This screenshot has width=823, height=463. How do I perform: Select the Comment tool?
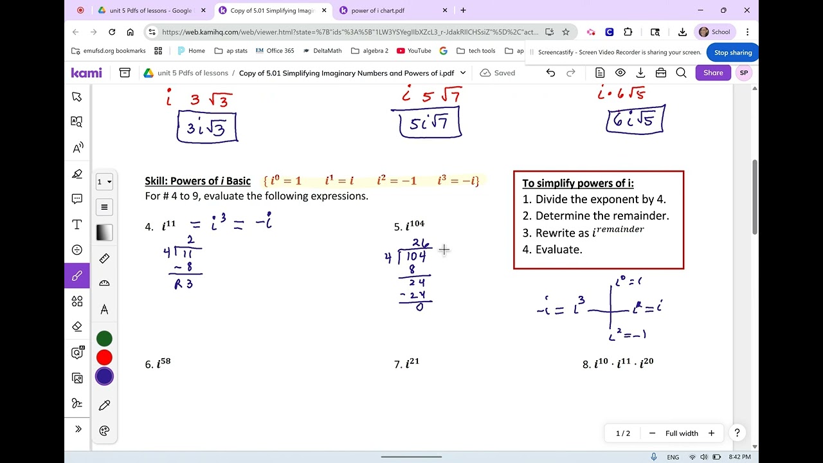[77, 199]
